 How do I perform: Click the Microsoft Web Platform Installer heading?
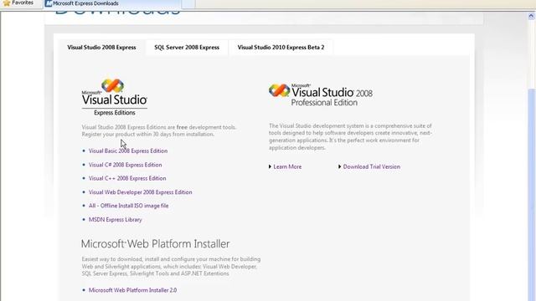pyautogui.click(x=155, y=244)
